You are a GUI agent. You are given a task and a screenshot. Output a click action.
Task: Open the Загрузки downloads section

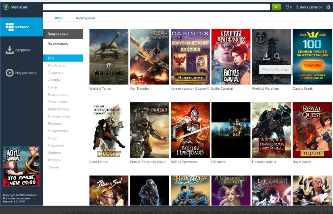tap(21, 50)
